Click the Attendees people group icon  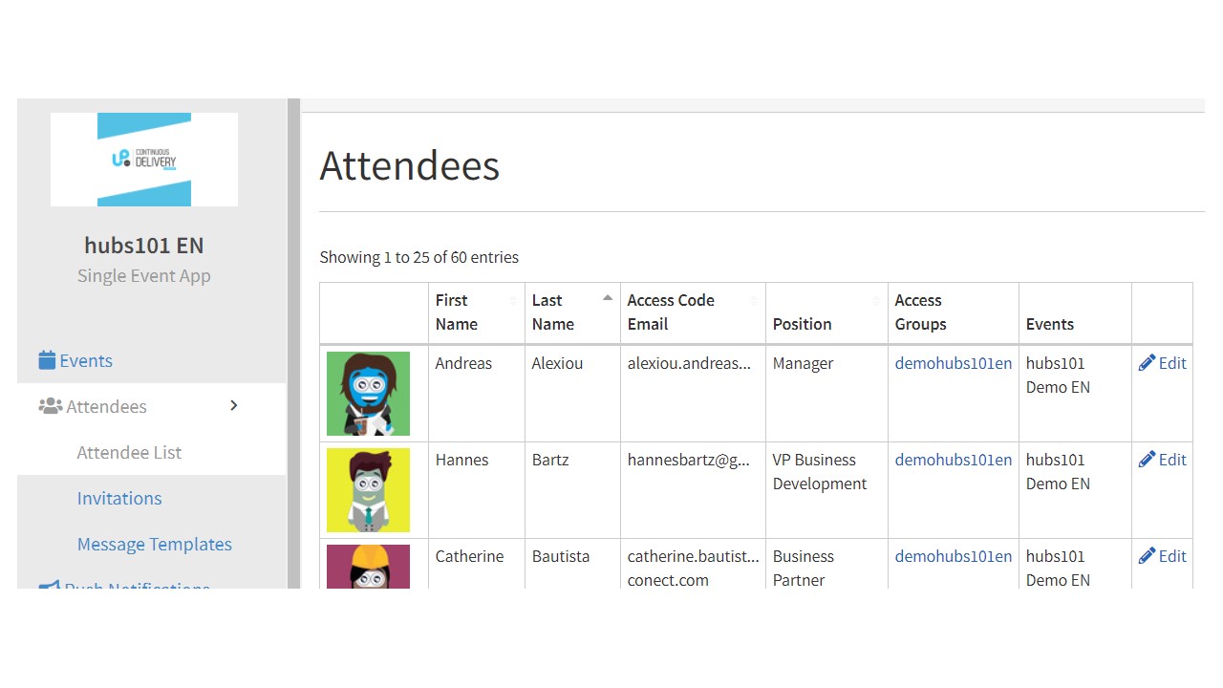[50, 406]
